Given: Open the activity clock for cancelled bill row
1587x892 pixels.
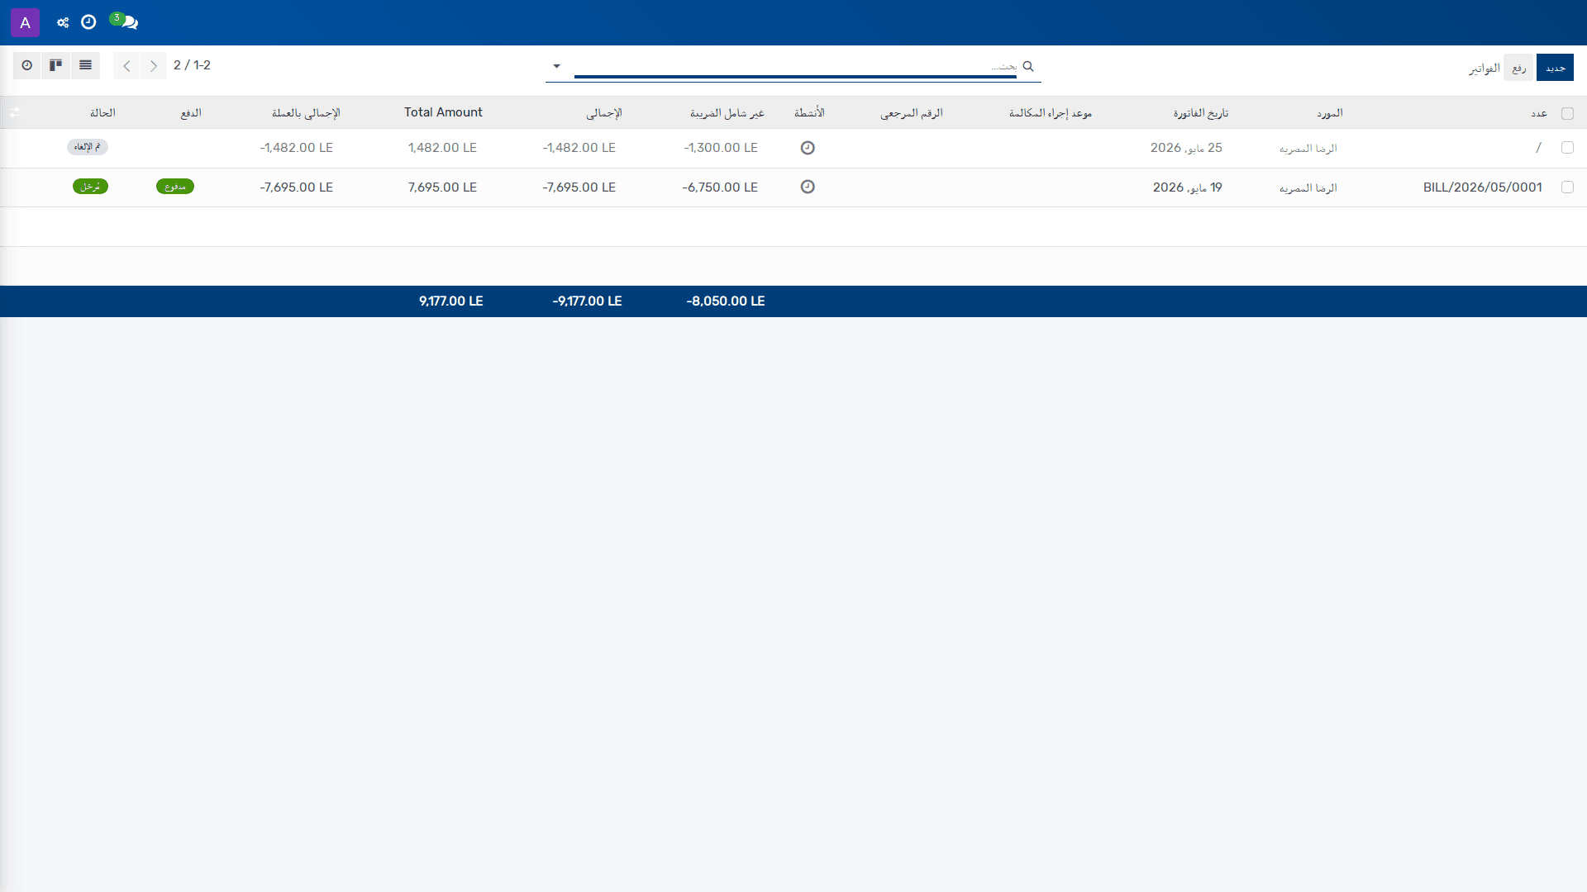Looking at the screenshot, I should click(808, 148).
